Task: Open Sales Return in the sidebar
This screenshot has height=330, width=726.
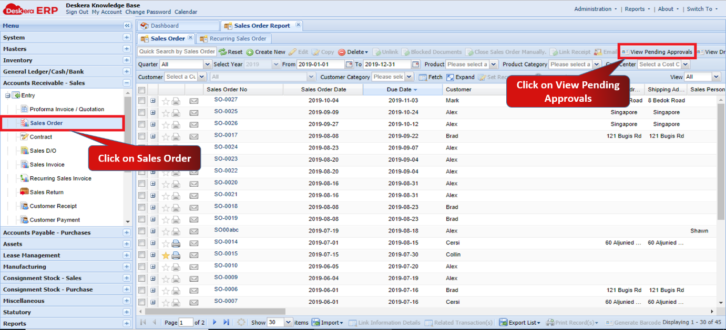Action: (x=47, y=193)
